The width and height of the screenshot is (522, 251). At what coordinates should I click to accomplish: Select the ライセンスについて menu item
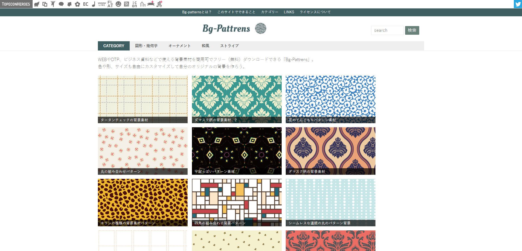click(x=315, y=12)
